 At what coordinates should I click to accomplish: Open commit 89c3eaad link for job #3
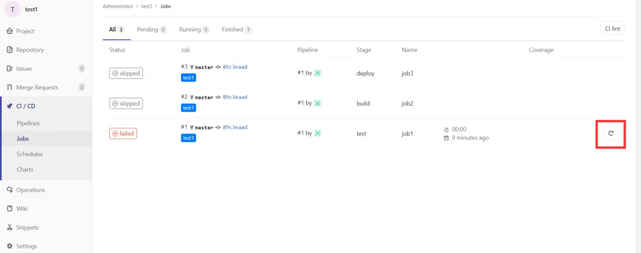(235, 67)
